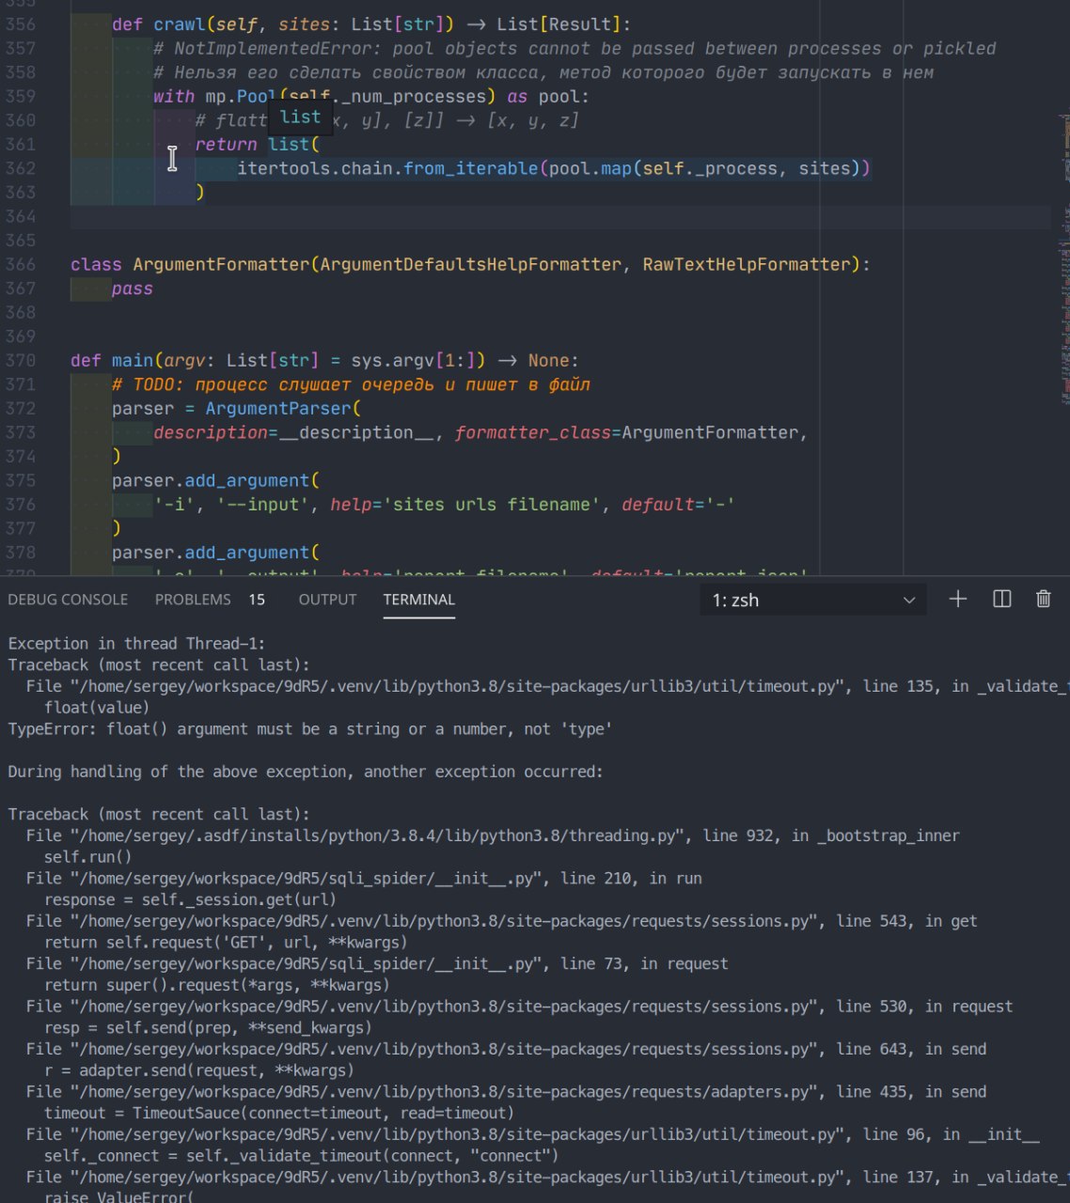The width and height of the screenshot is (1070, 1203).
Task: Click 'timeout = TimeoutSauce(' terminal line
Action: pyautogui.click(x=278, y=1113)
